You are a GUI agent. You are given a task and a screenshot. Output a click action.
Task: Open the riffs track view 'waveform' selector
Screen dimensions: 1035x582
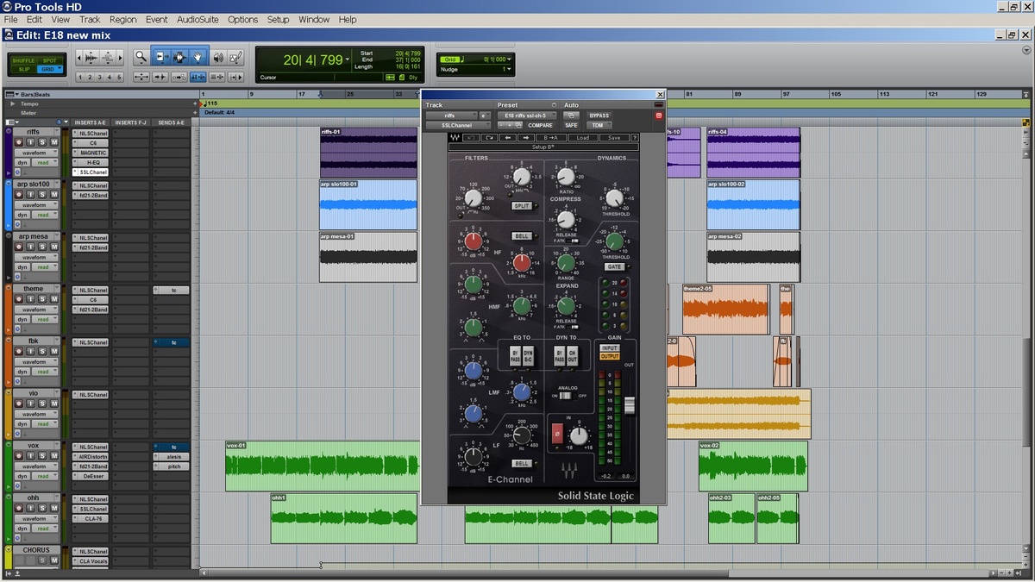(36, 153)
